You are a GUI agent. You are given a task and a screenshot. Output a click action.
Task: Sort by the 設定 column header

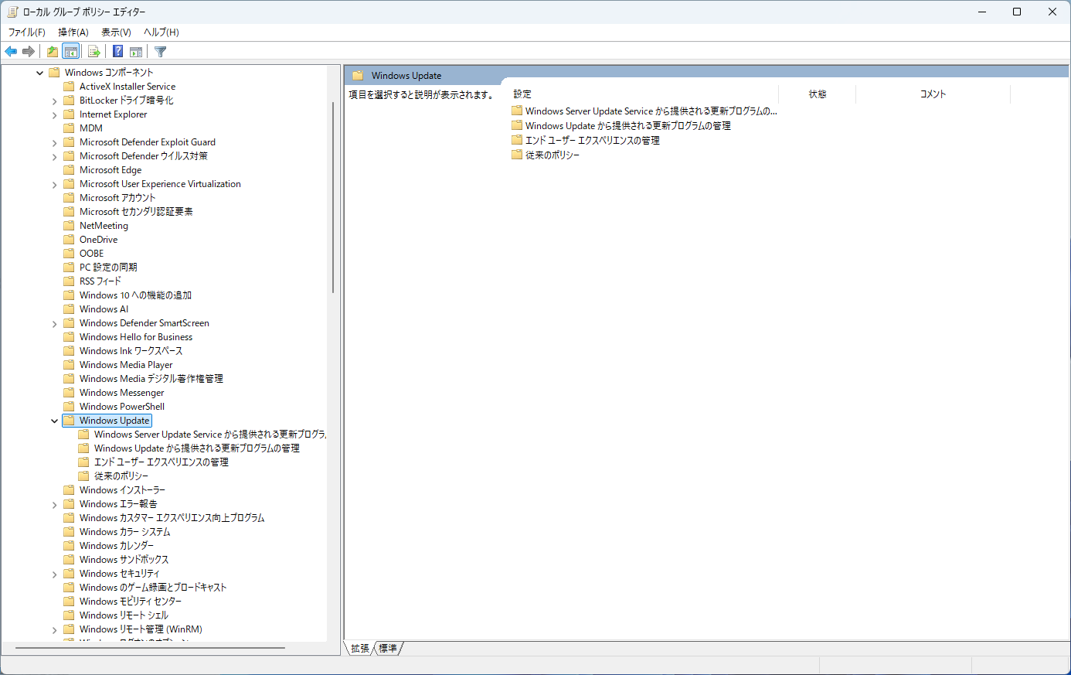644,94
